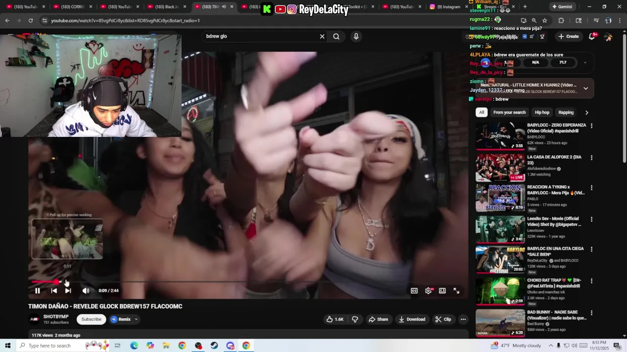This screenshot has width=627, height=352.
Task: Toggle closed captions on the player
Action: tap(414, 290)
